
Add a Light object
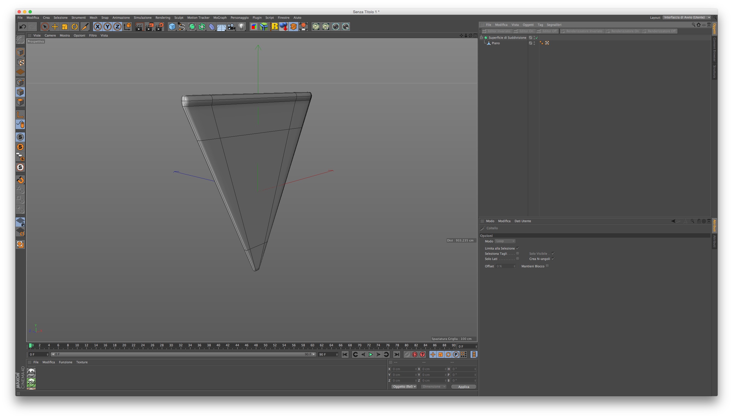241,27
